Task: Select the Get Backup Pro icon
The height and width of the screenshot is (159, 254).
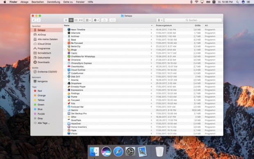Action: [69, 114]
